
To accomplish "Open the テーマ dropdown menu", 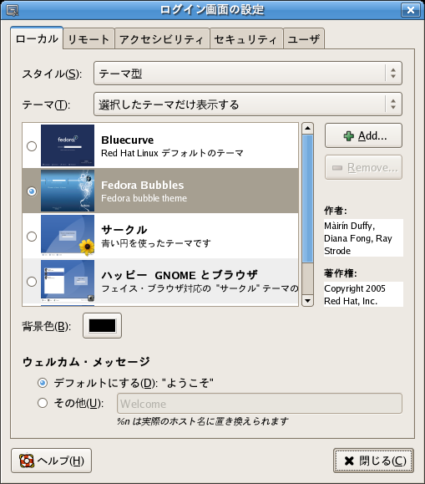I will [x=248, y=104].
